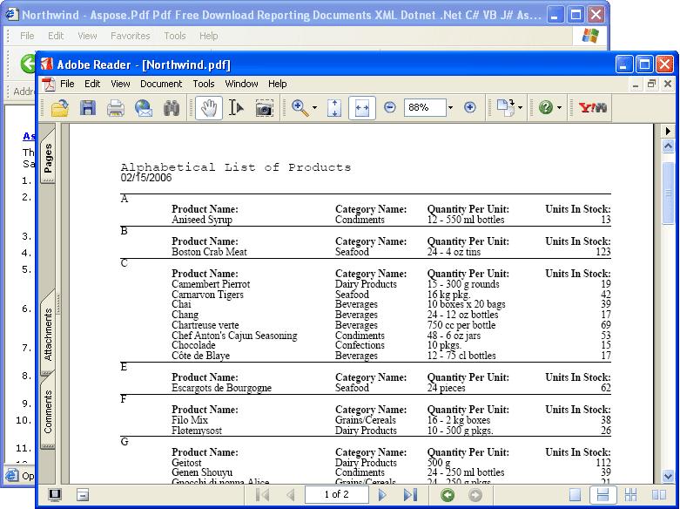Open Search with the binoculars icon
Screen dimensions: 680x509
(x=172, y=108)
